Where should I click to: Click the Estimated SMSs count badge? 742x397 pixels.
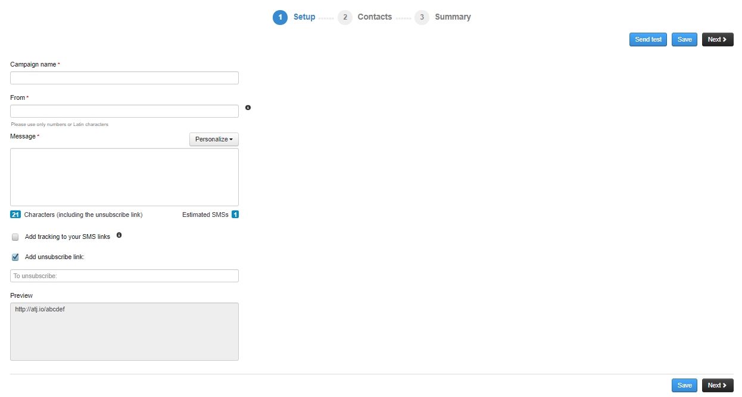pyautogui.click(x=235, y=215)
